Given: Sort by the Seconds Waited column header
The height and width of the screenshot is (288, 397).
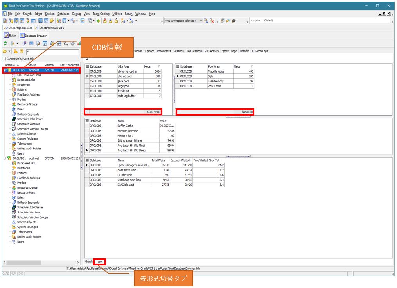Looking at the screenshot, I should pyautogui.click(x=181, y=160).
